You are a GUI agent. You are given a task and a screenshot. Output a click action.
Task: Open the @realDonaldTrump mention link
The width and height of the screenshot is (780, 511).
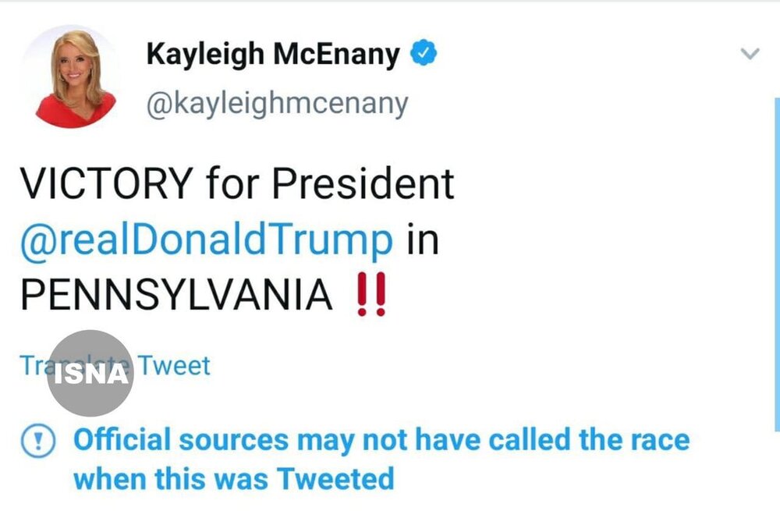click(207, 241)
